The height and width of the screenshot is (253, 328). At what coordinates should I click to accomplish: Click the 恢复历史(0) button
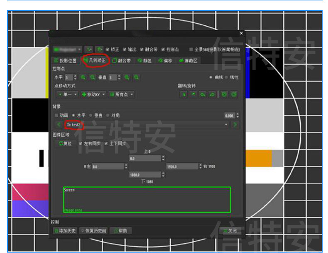click(x=94, y=231)
